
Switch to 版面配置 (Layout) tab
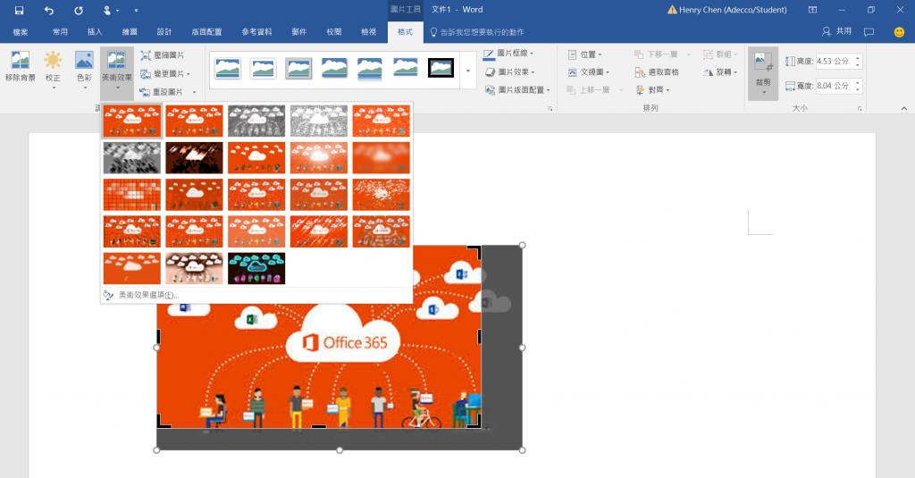(206, 32)
